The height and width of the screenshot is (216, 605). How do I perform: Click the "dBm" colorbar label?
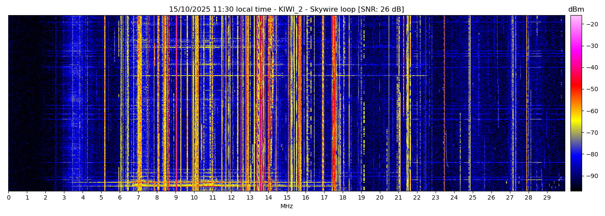576,10
